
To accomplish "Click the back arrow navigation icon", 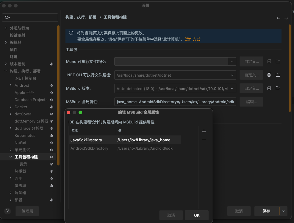I will 278,18.
